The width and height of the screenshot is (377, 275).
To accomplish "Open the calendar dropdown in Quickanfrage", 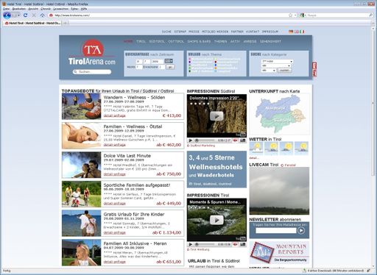I will click(169, 61).
